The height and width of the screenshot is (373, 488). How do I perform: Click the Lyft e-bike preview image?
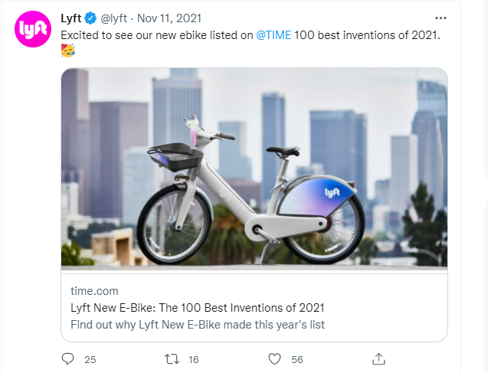click(x=254, y=167)
